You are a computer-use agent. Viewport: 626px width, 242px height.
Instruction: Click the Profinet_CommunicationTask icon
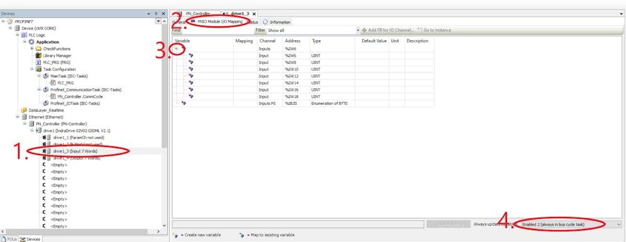pyautogui.click(x=46, y=89)
